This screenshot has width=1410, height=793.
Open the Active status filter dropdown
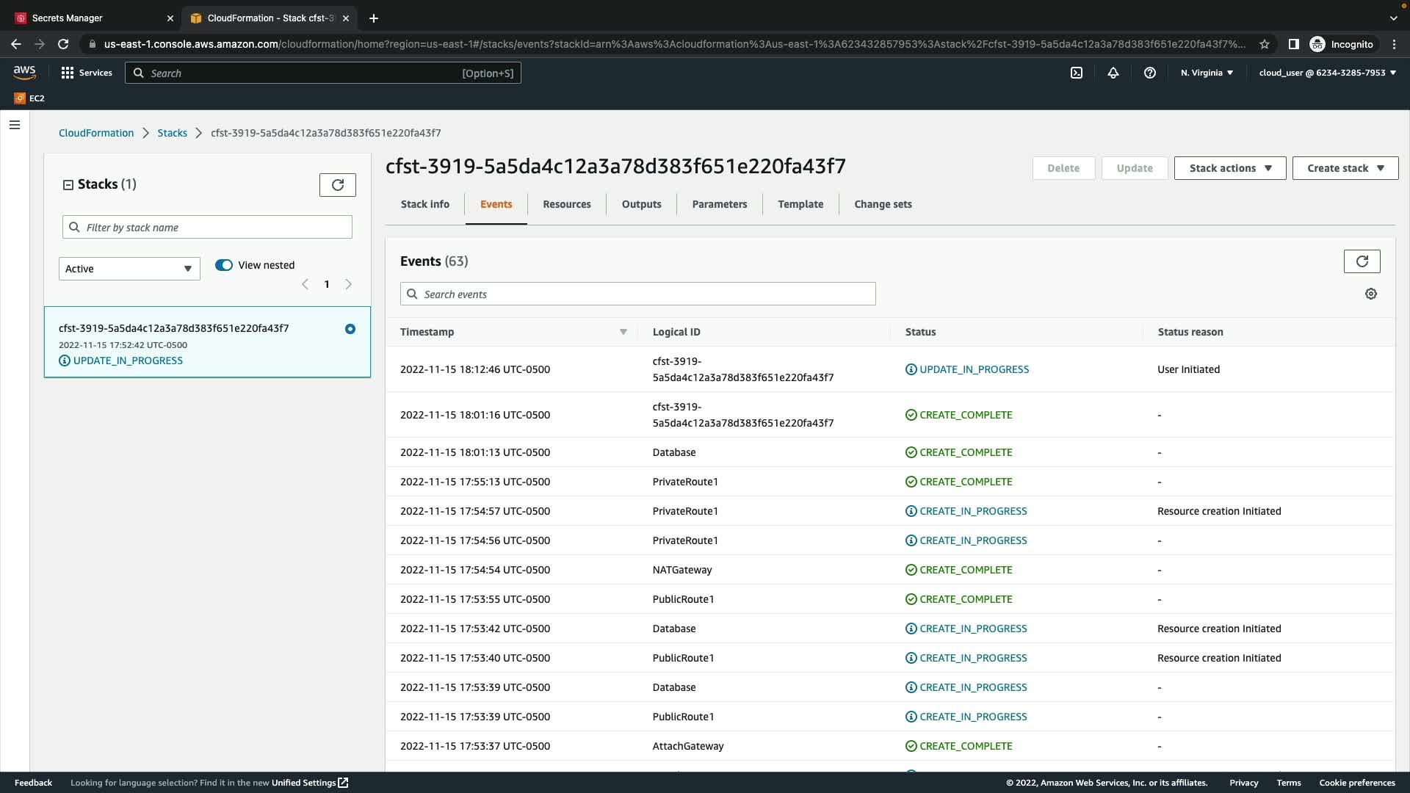pos(129,269)
